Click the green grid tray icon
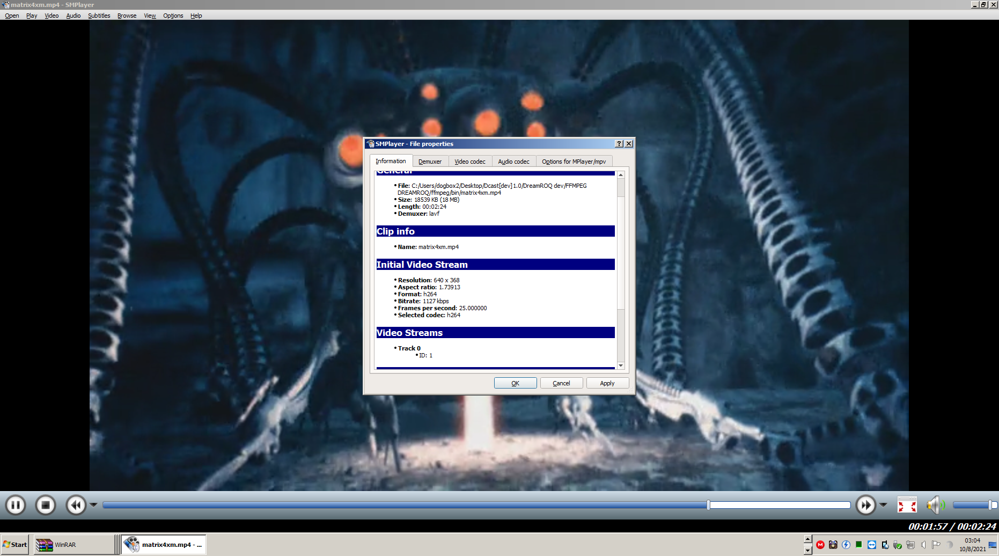This screenshot has height=556, width=999. click(x=859, y=545)
